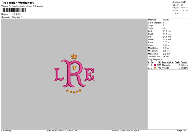Viewport: 189px width, 133px height.
Task: Click the Production Worksheet title
Action: (17, 3)
